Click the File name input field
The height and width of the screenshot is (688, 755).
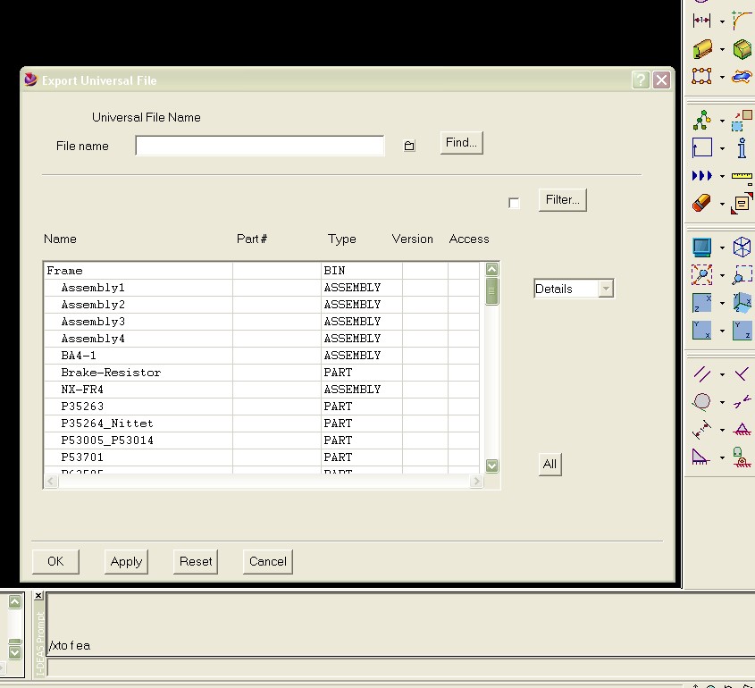(x=260, y=146)
